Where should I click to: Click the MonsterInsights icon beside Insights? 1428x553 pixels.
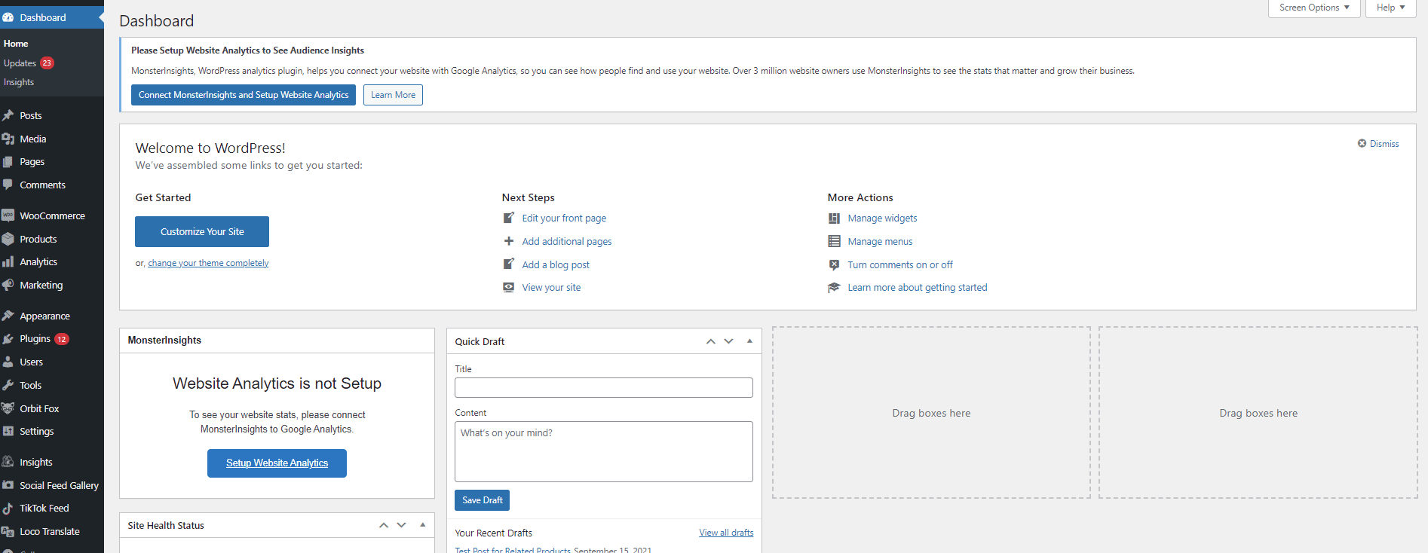click(8, 462)
